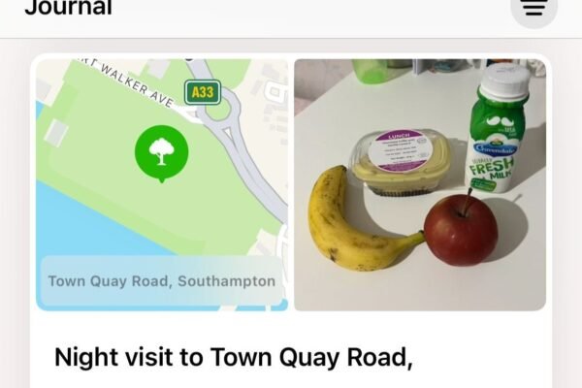Click the A33 road sign badge

(203, 92)
